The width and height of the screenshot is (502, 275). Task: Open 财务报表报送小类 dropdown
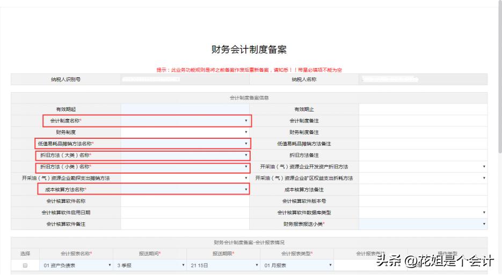423,224
